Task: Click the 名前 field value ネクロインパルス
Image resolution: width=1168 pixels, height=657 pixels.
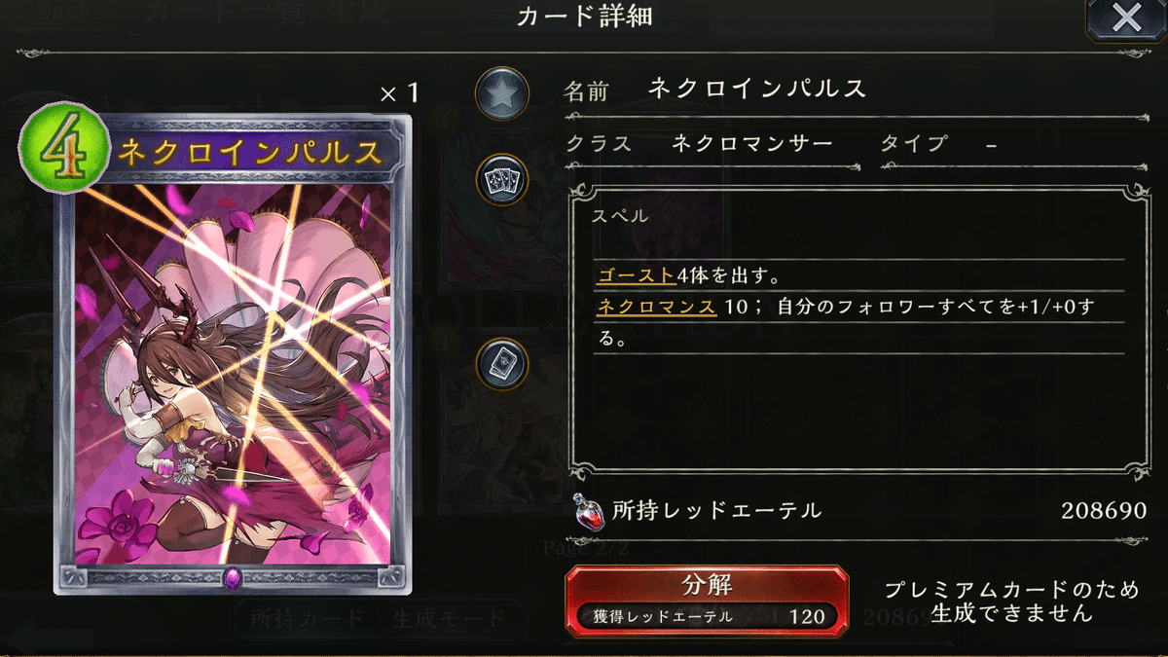Action: pos(757,89)
